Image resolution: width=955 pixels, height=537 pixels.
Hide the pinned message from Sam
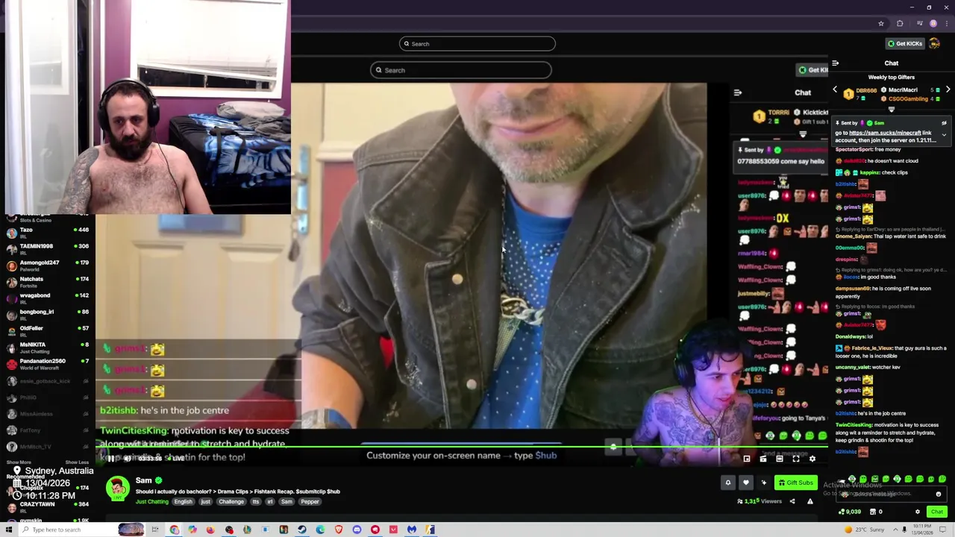pos(944,123)
